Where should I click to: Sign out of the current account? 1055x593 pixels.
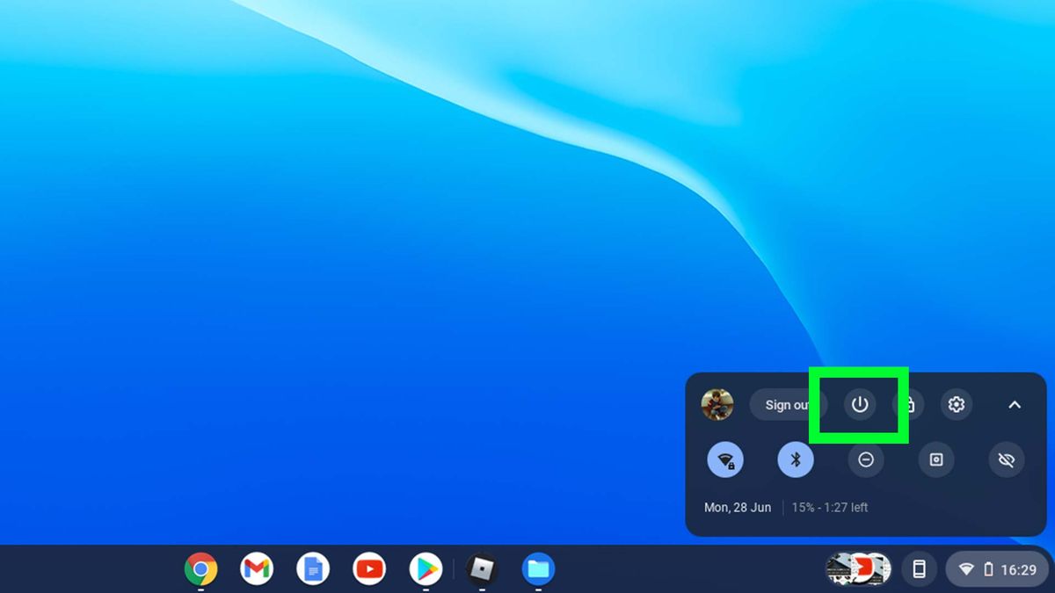click(x=789, y=405)
